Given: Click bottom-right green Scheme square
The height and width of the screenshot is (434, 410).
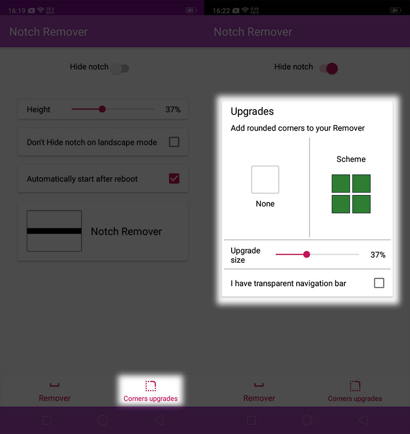Looking at the screenshot, I should click(x=361, y=204).
